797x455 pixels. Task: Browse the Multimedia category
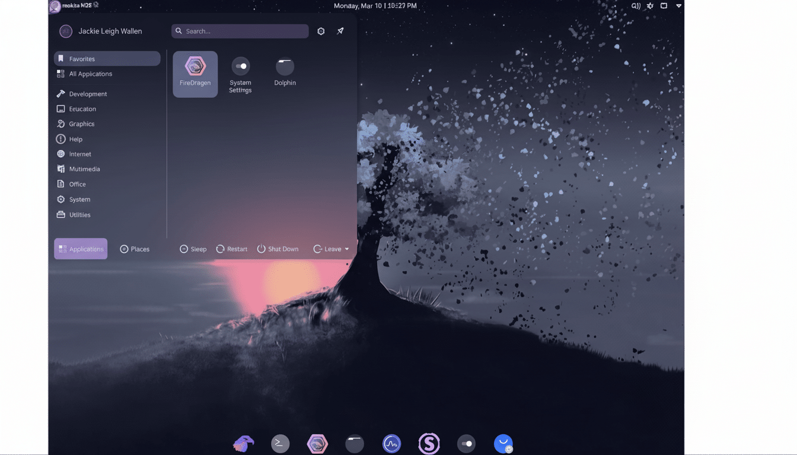83,169
